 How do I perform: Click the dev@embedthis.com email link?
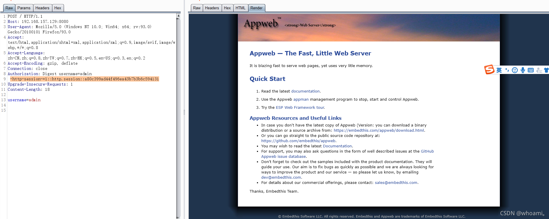click(281, 177)
